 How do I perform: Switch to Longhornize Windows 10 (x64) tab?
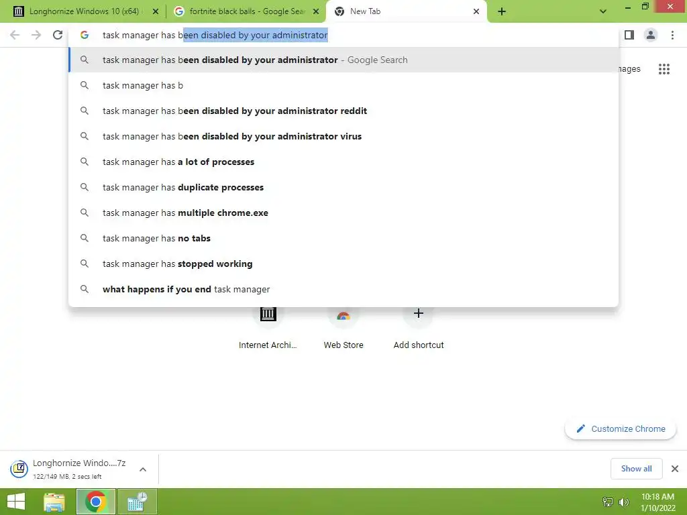(83, 11)
